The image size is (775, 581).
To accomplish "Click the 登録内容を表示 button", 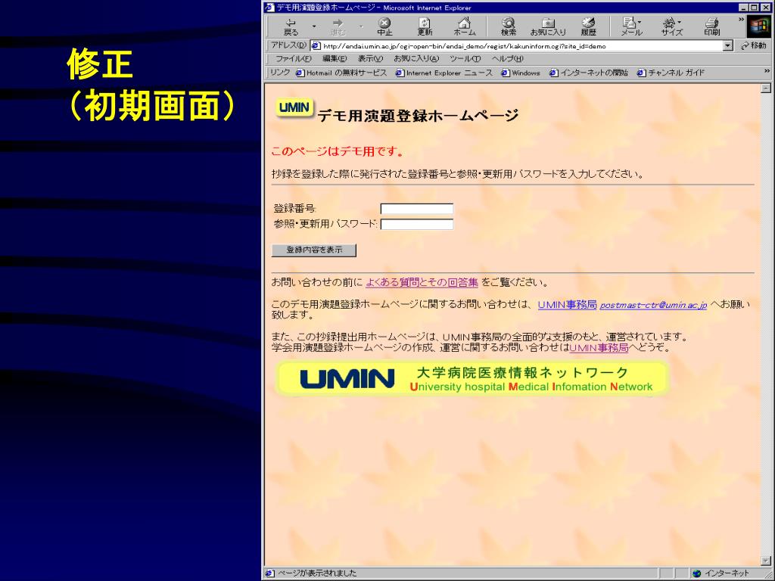I will [x=314, y=250].
